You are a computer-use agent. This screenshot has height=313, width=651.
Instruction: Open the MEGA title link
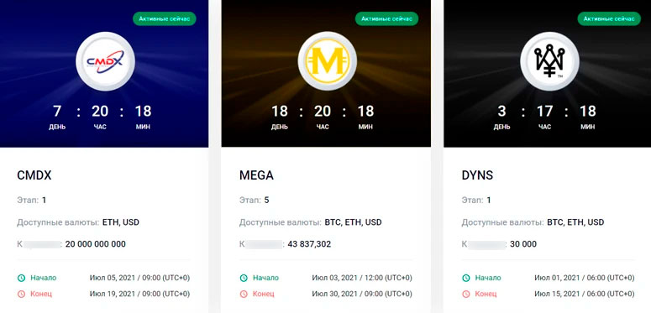tap(256, 175)
